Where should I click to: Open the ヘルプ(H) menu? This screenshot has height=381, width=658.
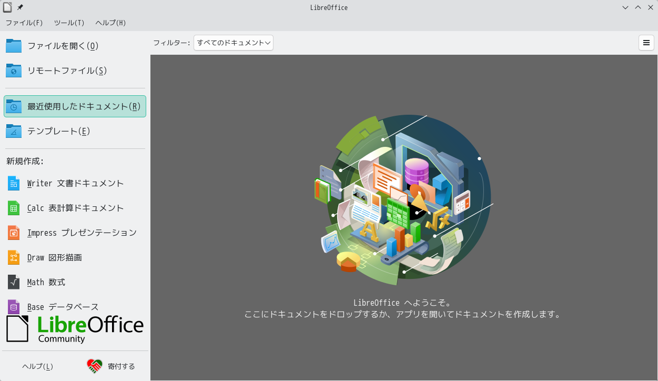pyautogui.click(x=110, y=23)
